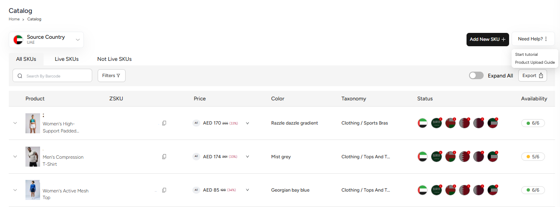The width and height of the screenshot is (560, 207).
Task: Switch to the Not Live SKUs tab
Action: coord(114,59)
